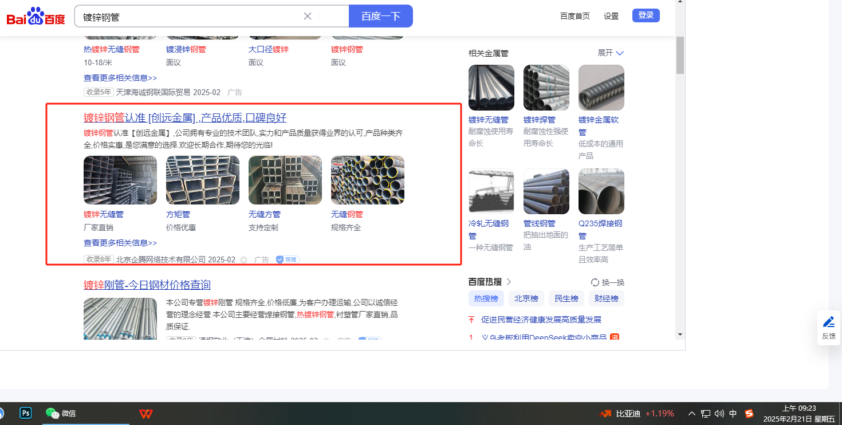Click the 收录8年 badge before 北京企腾网络
Image resolution: width=842 pixels, height=425 pixels.
coord(99,259)
